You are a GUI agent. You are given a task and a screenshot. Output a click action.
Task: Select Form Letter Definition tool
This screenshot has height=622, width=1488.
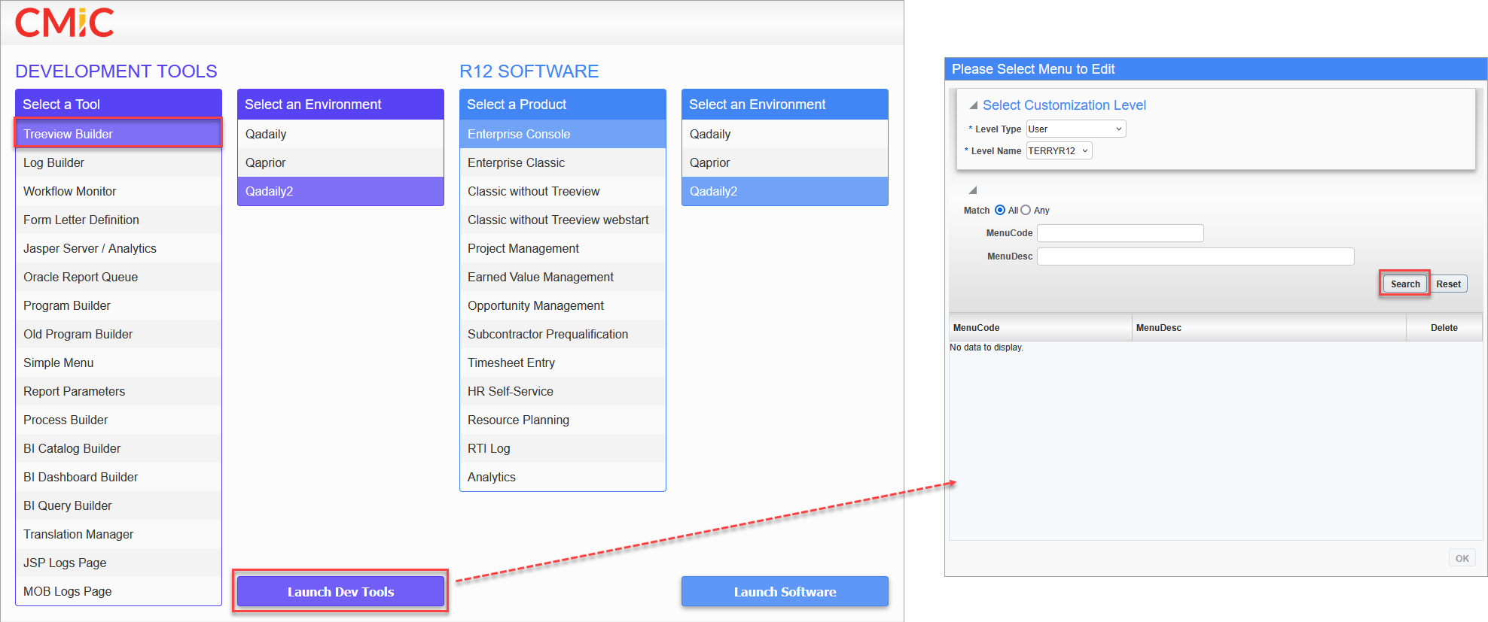(x=118, y=220)
